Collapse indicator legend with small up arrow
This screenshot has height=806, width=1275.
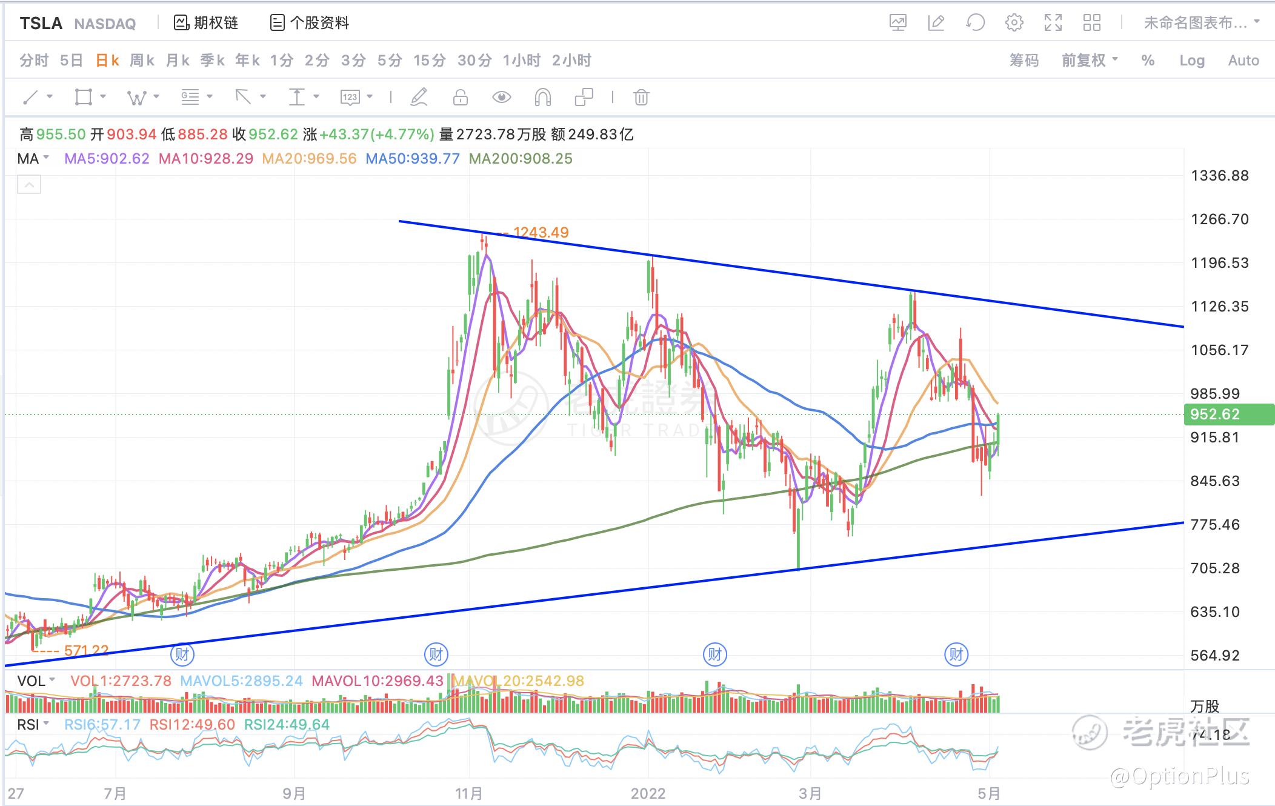[29, 184]
